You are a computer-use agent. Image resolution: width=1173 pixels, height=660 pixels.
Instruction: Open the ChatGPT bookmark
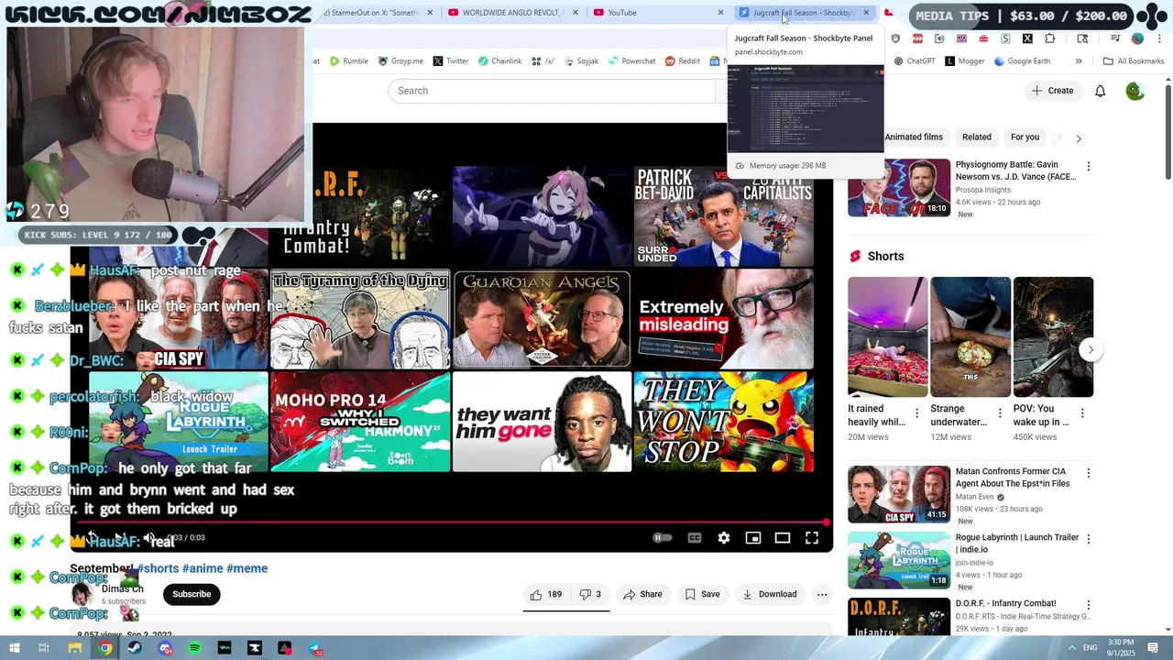pos(915,61)
